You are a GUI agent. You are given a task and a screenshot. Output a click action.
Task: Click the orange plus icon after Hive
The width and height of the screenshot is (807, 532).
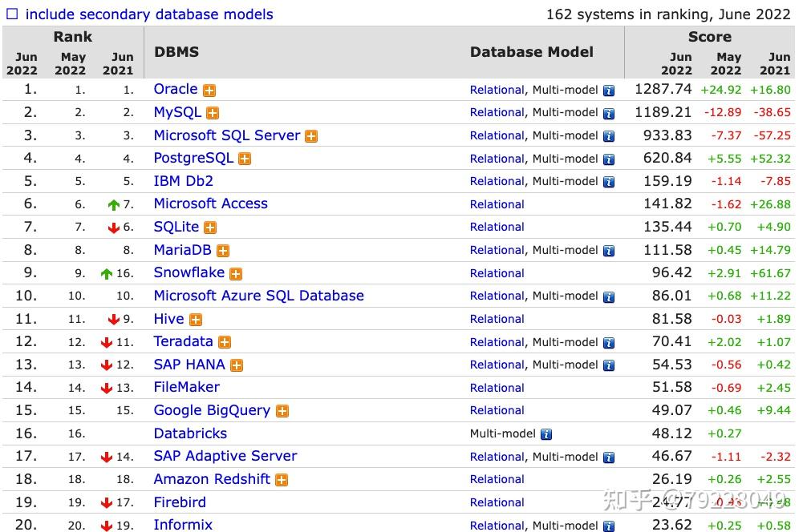(x=196, y=320)
